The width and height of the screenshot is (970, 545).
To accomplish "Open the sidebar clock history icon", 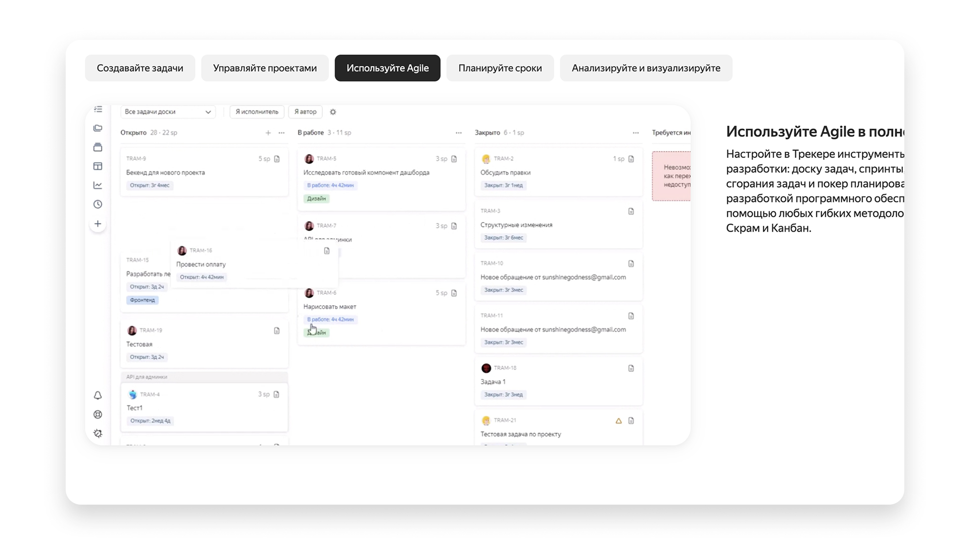I will (98, 204).
